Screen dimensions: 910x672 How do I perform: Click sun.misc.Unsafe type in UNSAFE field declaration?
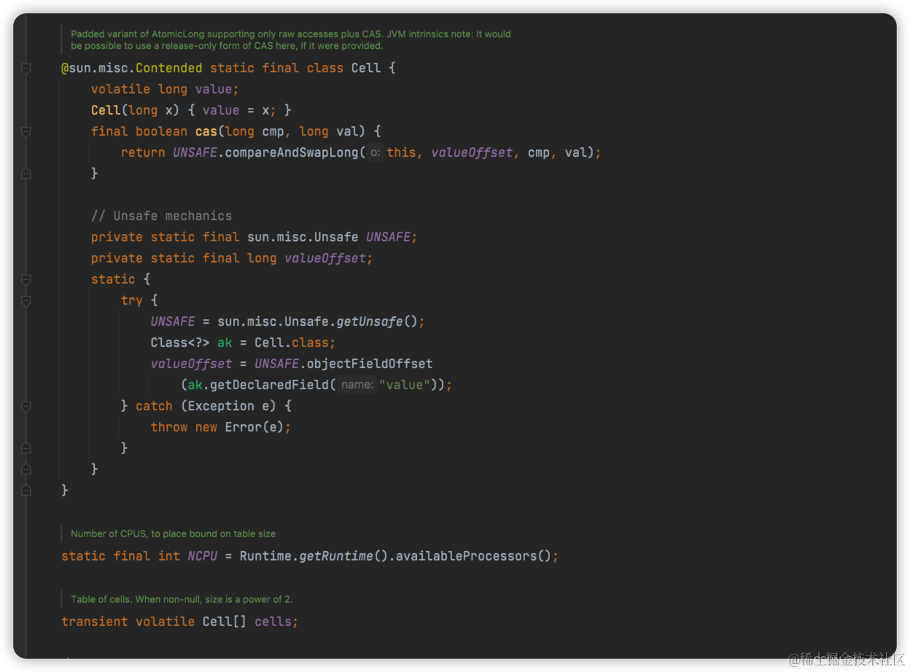click(x=303, y=237)
